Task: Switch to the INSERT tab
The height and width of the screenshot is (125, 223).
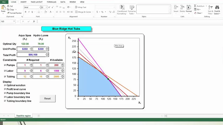Action: point(23,2)
